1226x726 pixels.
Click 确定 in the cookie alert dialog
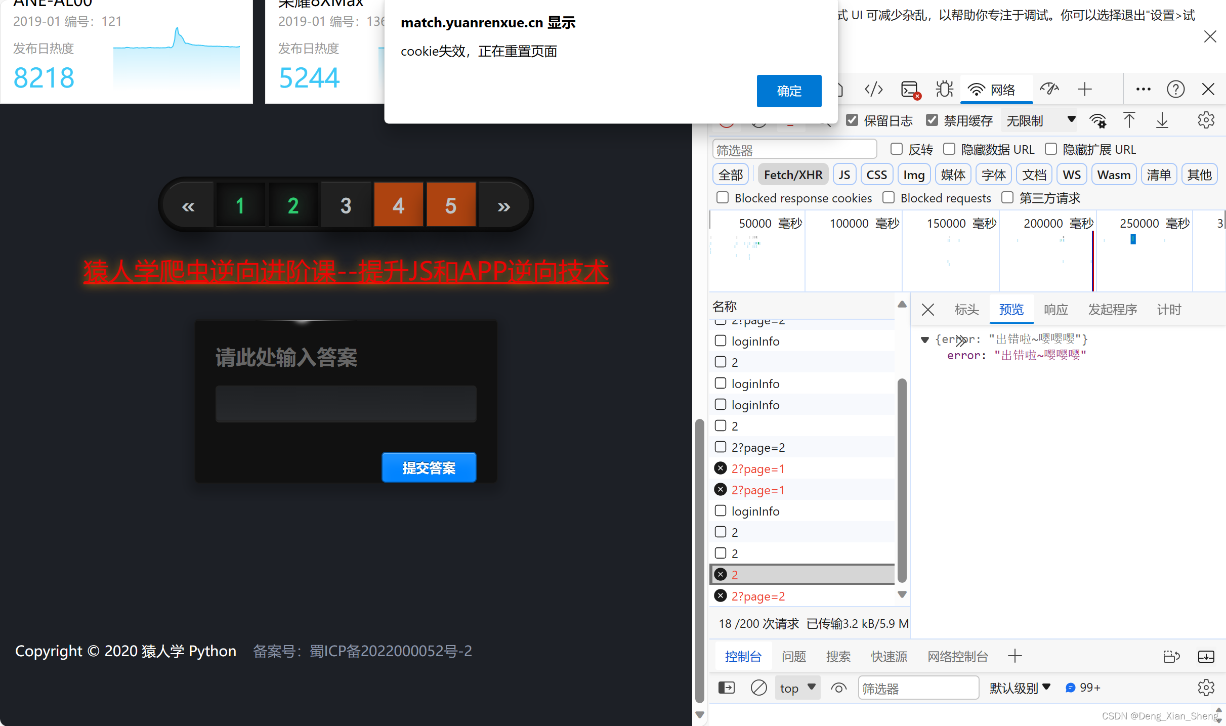[x=789, y=91]
